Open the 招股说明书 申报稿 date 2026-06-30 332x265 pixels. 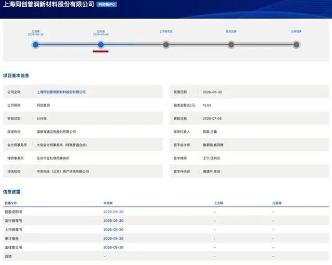click(113, 212)
